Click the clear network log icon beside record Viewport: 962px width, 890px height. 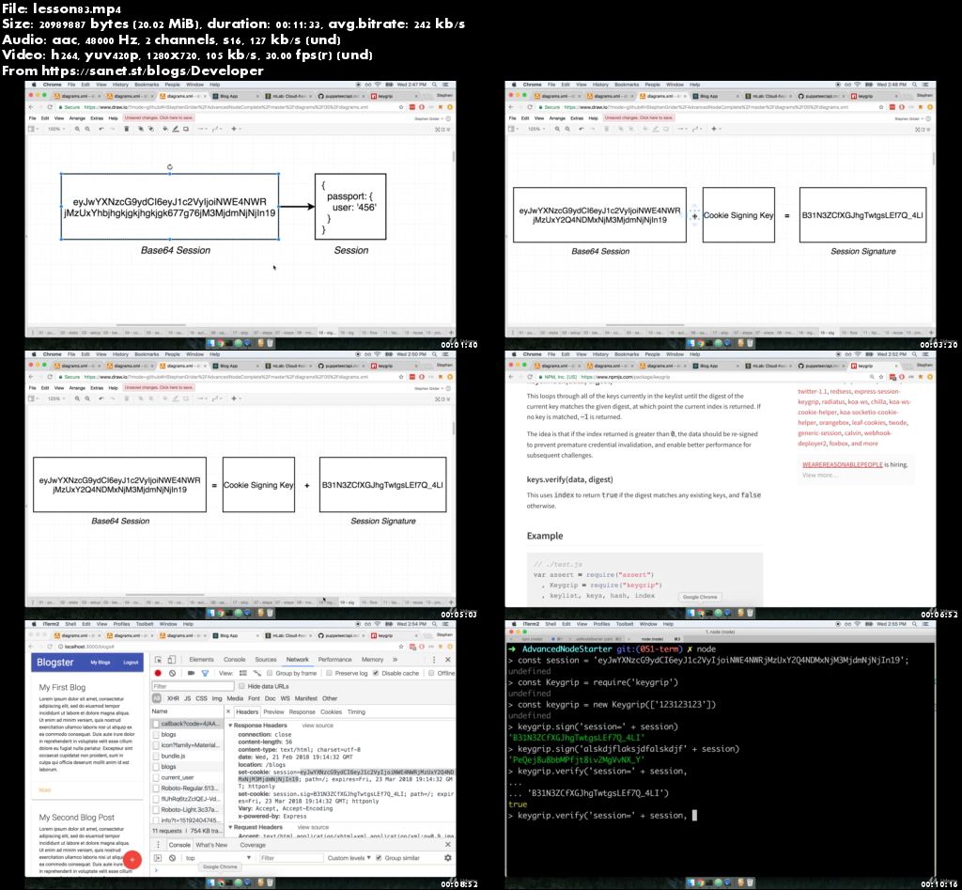pos(173,673)
